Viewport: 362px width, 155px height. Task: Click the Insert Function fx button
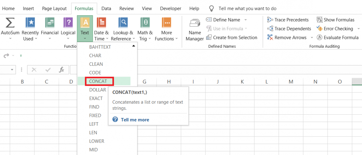pyautogui.click(x=62, y=70)
